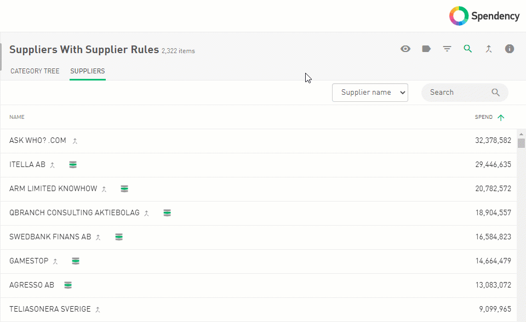Select the Suppliers tab

point(87,71)
